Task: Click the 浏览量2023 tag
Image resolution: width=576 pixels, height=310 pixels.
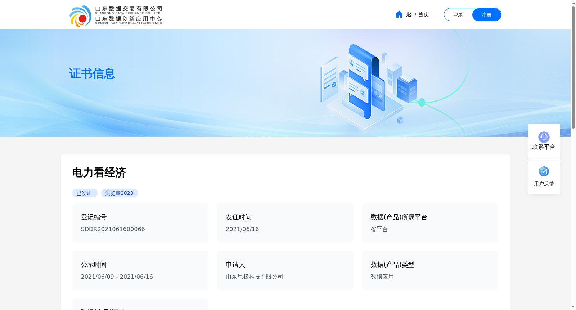Action: 119,193
